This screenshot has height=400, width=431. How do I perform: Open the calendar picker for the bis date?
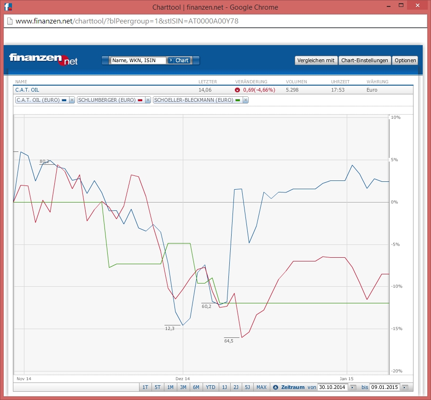click(405, 387)
